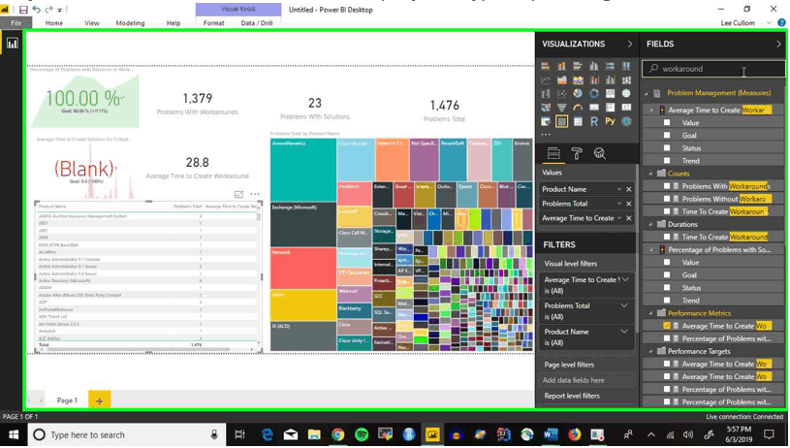This screenshot has height=448, width=790.
Task: Check Trend under Average Time to Create Workaround
Action: point(667,161)
